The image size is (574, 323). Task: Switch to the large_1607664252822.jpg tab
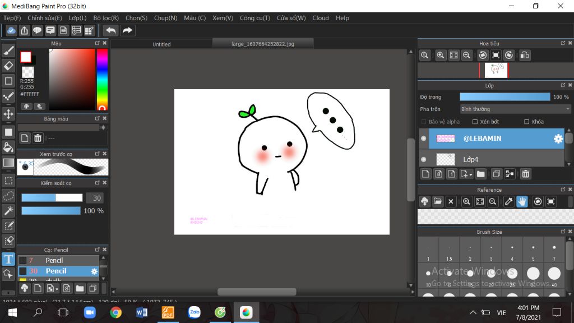click(263, 44)
